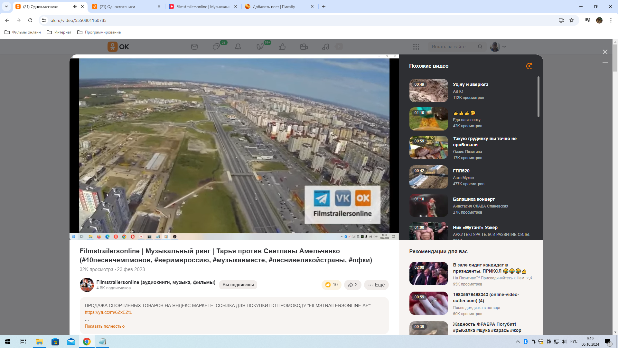Close the video overlay with X

click(605, 52)
